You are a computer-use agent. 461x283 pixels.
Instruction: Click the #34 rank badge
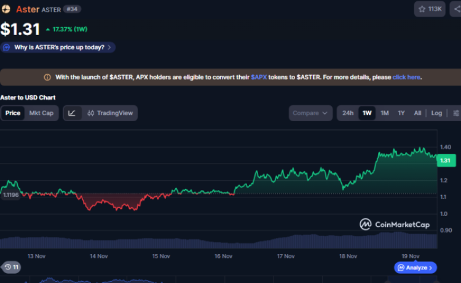click(x=72, y=9)
